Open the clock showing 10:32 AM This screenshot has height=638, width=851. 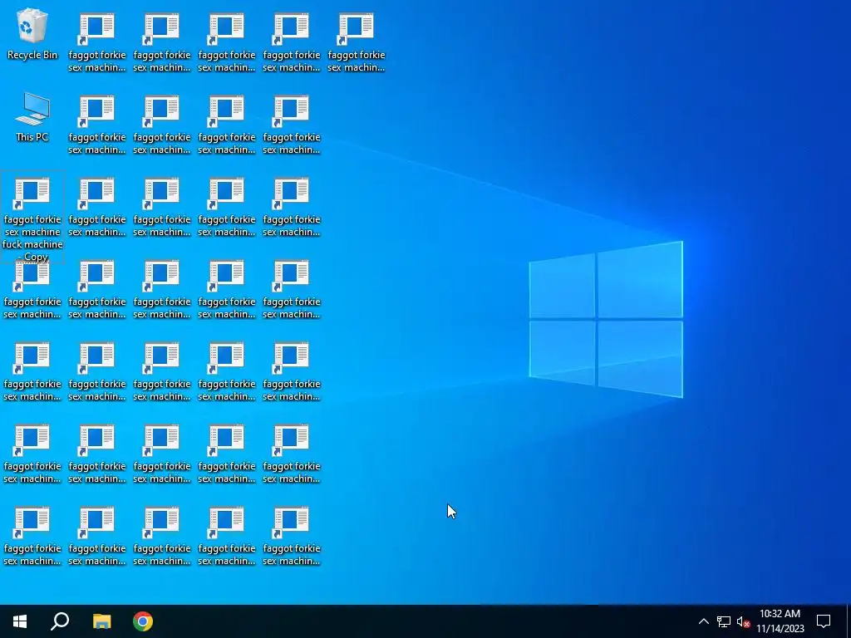click(x=780, y=621)
